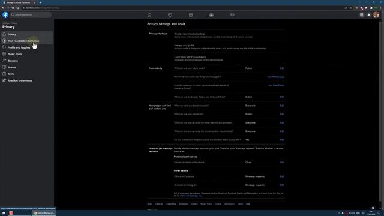Click browser reload button
This screenshot has width=384, height=216.
tap(13, 8)
